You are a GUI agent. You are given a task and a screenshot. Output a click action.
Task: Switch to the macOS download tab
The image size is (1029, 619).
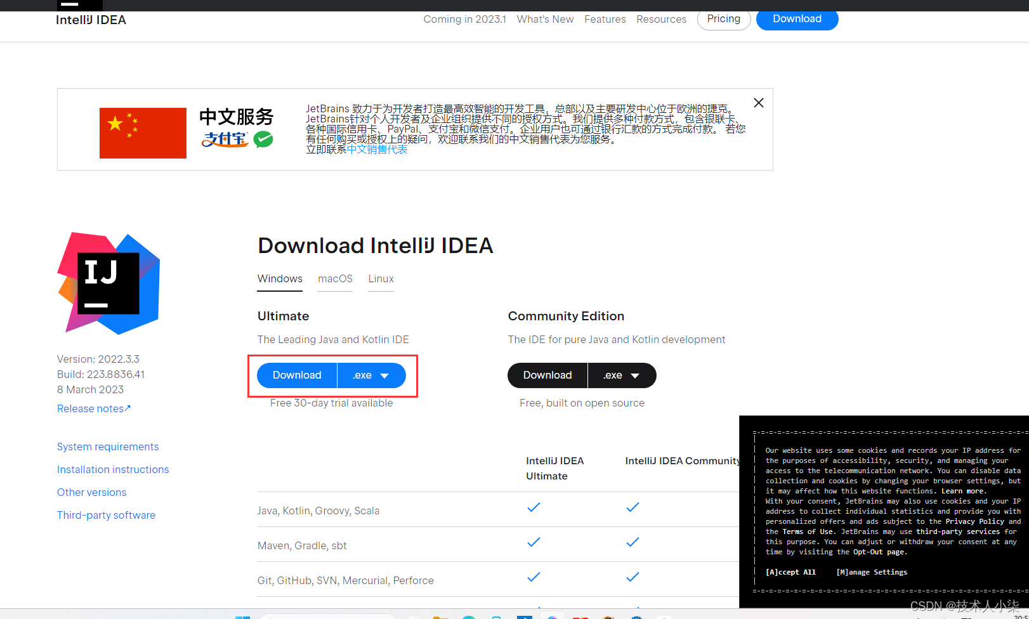(x=335, y=279)
